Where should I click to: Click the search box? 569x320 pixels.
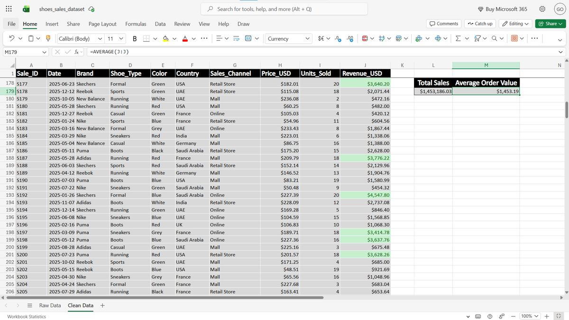[284, 9]
